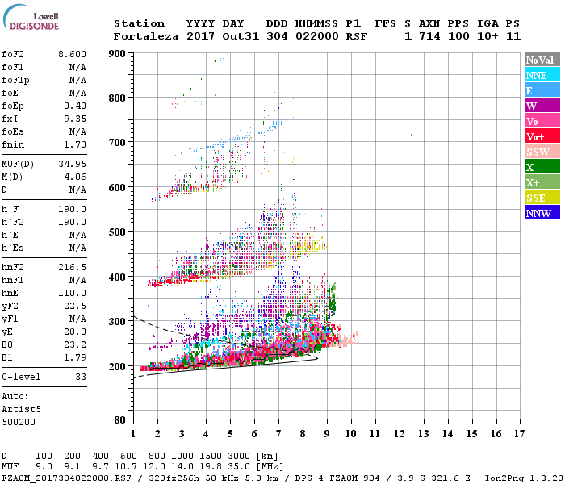The height and width of the screenshot is (484, 565).
Task: Click the Artist5 auto-scaling label
Action: click(21, 410)
